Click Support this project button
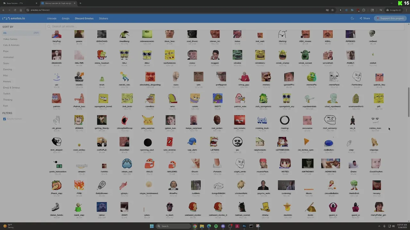Viewport: 410px width, 230px height. [x=390, y=18]
